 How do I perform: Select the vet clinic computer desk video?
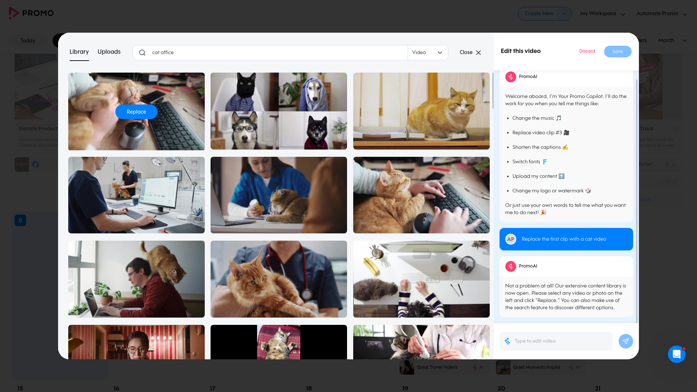point(136,195)
